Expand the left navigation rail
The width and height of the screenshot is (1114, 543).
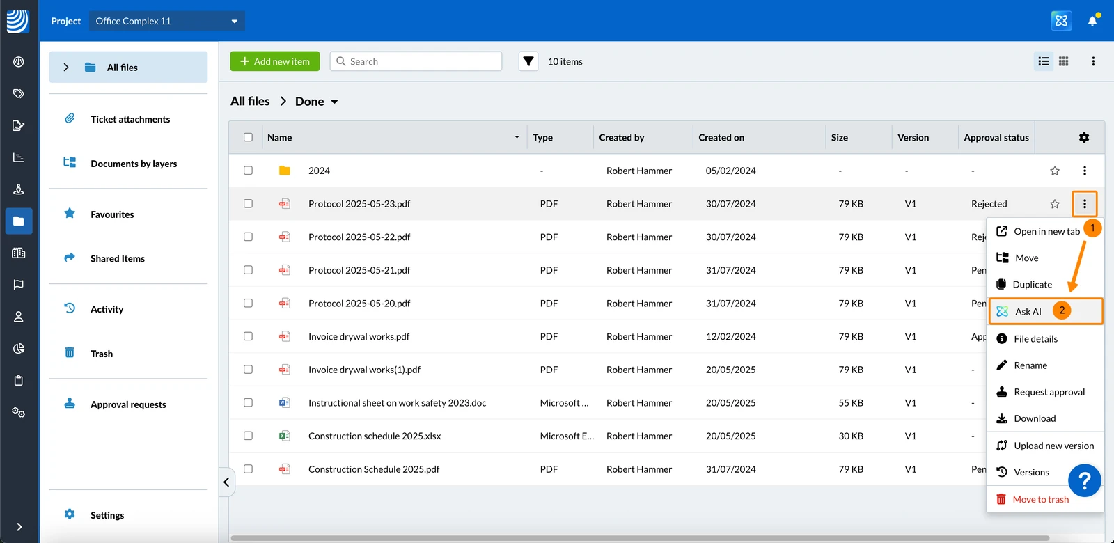[19, 527]
